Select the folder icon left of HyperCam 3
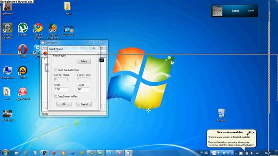 pyautogui.click(x=7, y=94)
